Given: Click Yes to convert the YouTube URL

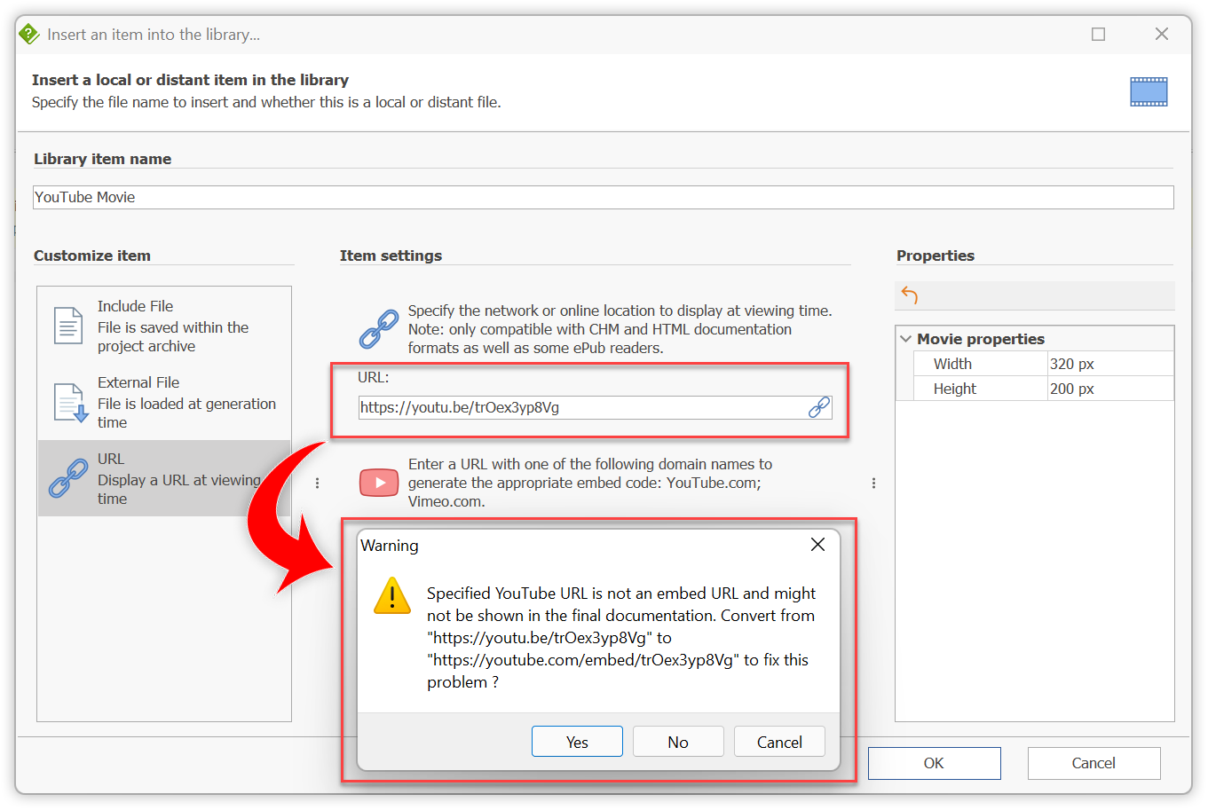Looking at the screenshot, I should [x=577, y=742].
